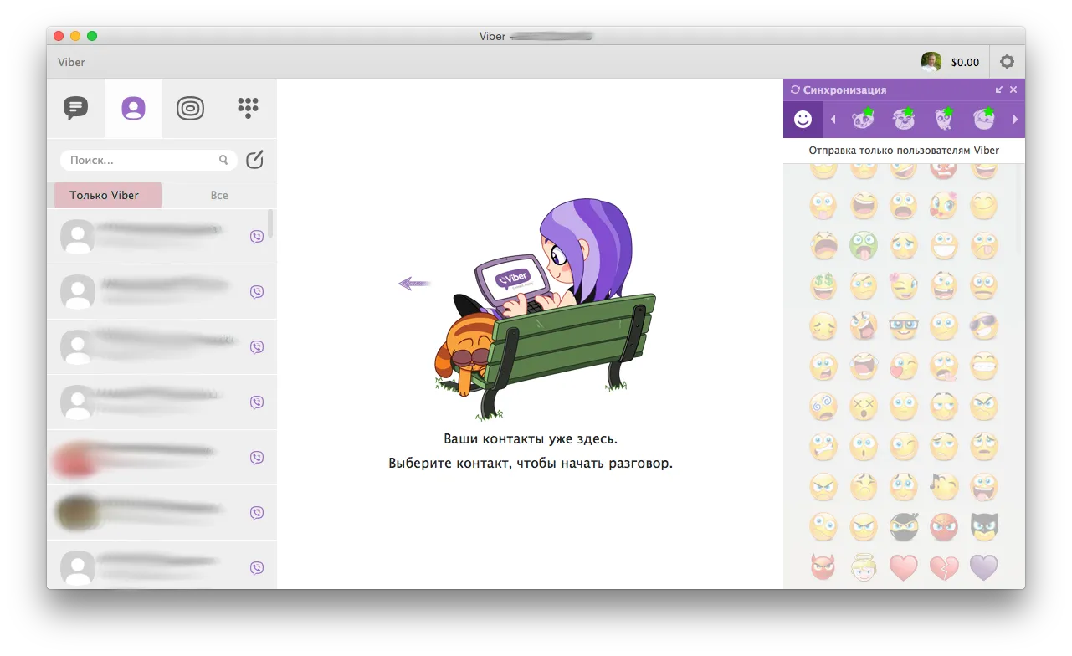Screen dimensions: 1072x656
Task: Select the smiley emoticons category
Action: [x=803, y=120]
